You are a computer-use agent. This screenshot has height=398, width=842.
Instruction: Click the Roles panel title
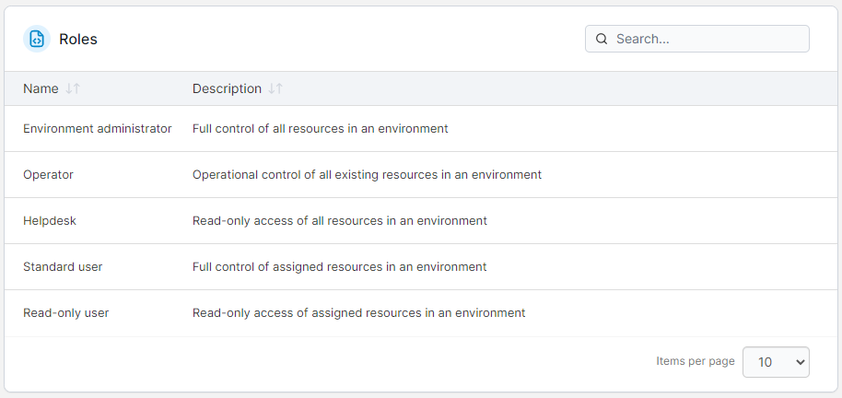coord(78,40)
